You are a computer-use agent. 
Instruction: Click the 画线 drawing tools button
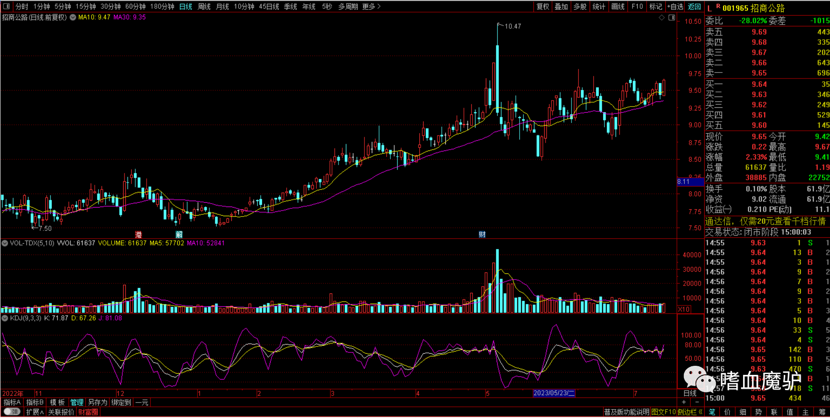[618, 6]
